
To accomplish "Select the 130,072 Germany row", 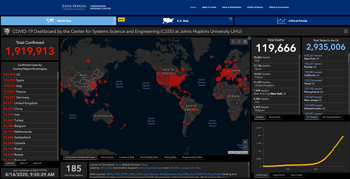I will coord(29,97).
